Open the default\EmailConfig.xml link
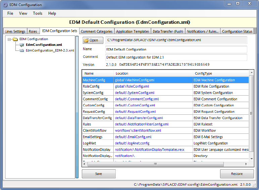 [x=133, y=137]
